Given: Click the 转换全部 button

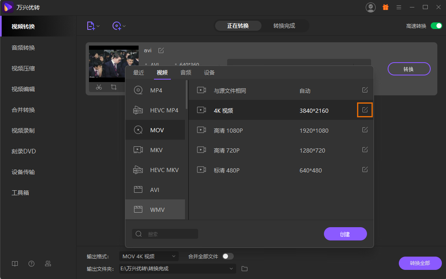Looking at the screenshot, I should point(420,263).
